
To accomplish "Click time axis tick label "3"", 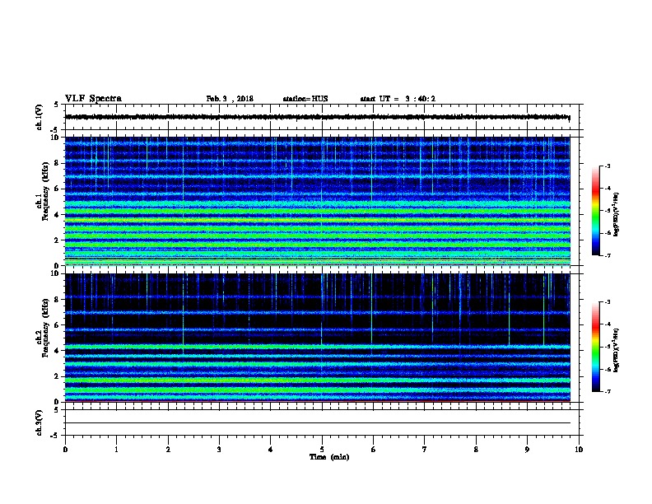I will 219,450.
